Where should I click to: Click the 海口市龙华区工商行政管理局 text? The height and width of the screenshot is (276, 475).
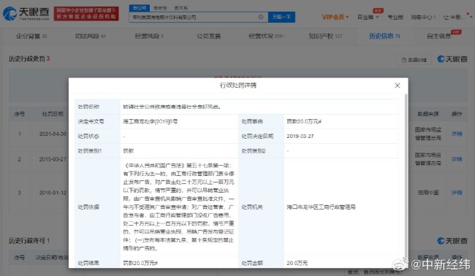[321, 207]
